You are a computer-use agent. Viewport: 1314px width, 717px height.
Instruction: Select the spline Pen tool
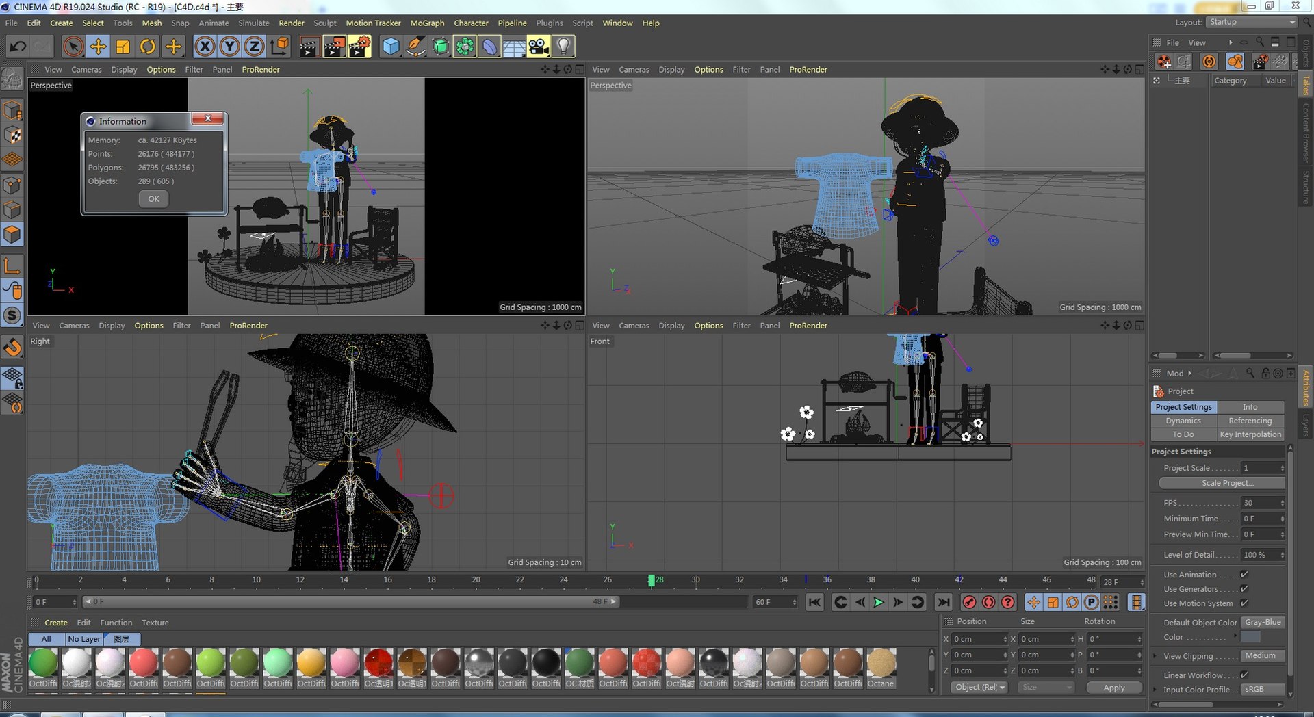[x=415, y=47]
